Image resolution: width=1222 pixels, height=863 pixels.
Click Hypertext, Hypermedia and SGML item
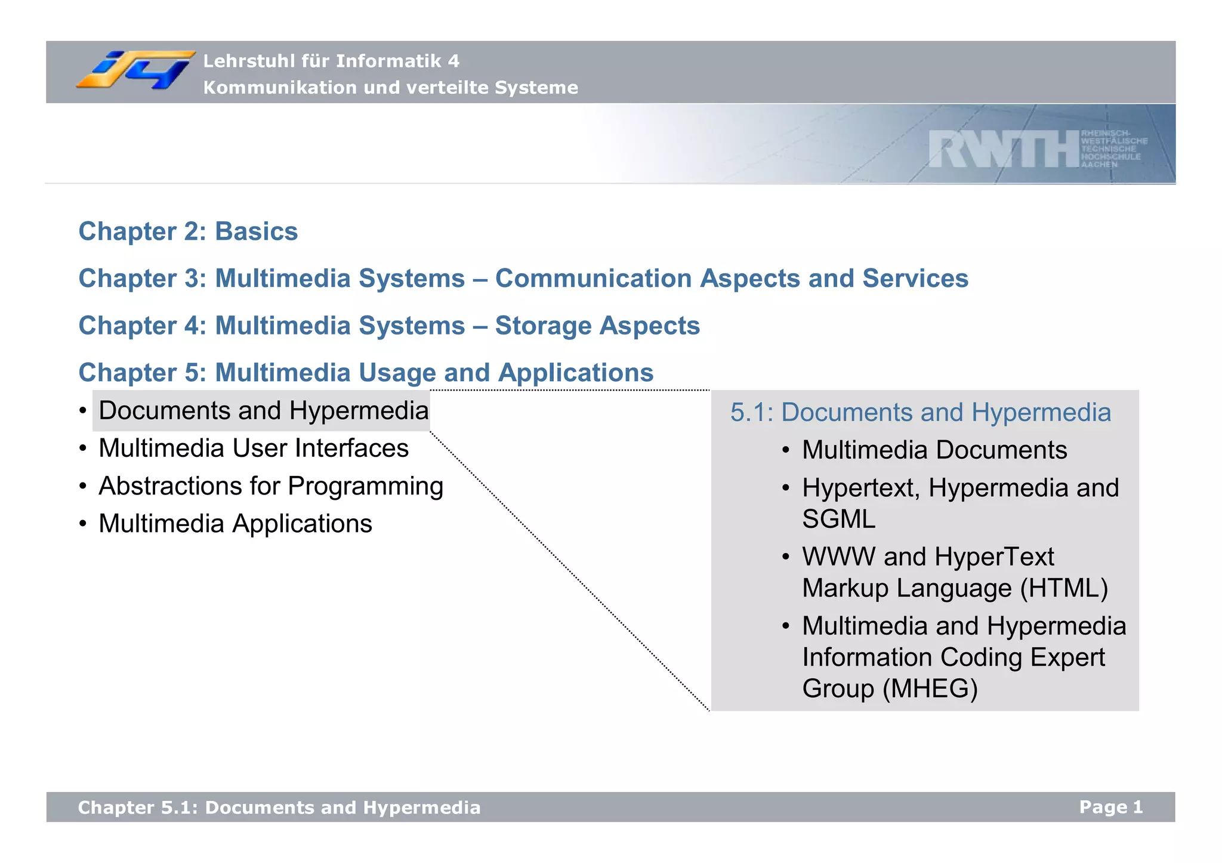coord(959,503)
